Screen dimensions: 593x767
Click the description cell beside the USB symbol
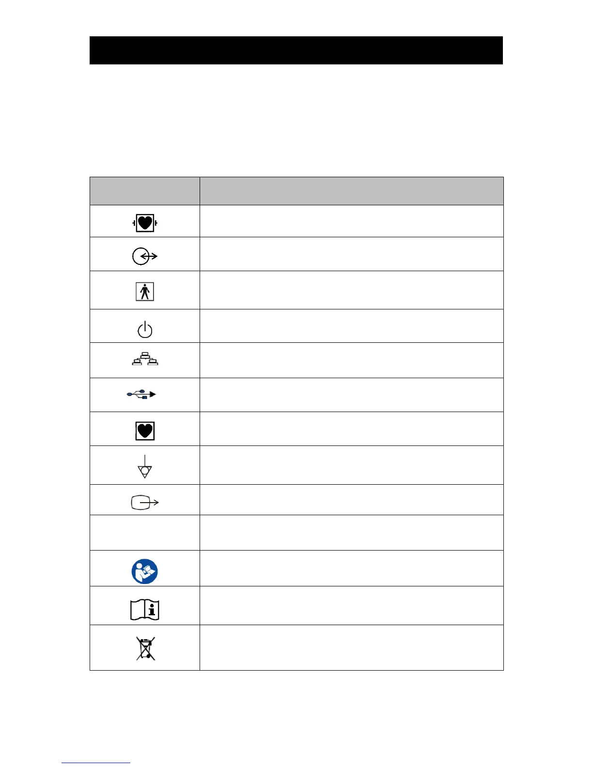(351, 395)
